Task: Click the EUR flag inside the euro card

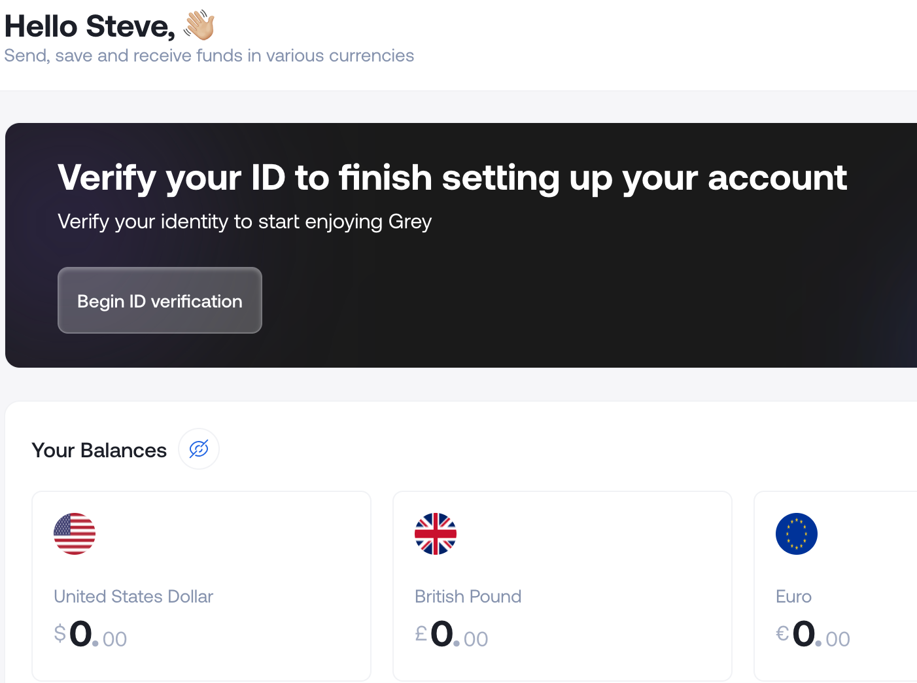Action: pos(796,534)
